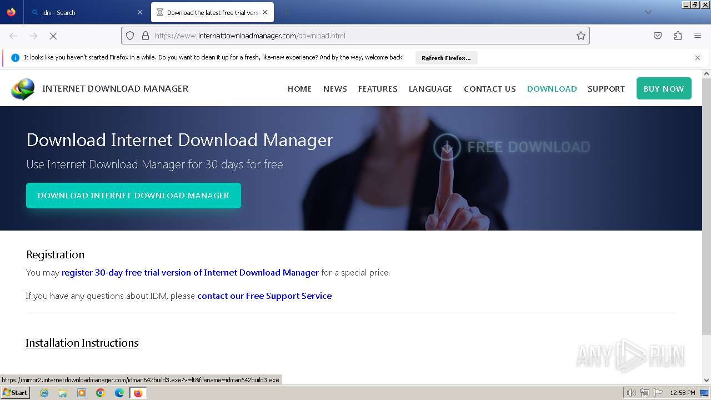
Task: Click the 'Registration' heading text
Action: coord(55,254)
